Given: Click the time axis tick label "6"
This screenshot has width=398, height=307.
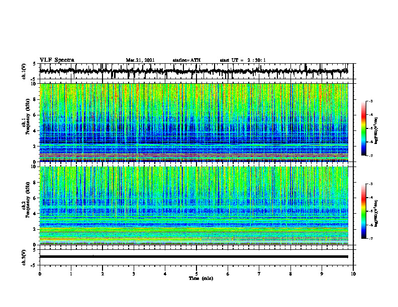Looking at the screenshot, I should click(x=228, y=274).
